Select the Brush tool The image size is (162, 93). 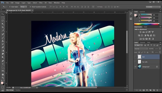[3, 37]
